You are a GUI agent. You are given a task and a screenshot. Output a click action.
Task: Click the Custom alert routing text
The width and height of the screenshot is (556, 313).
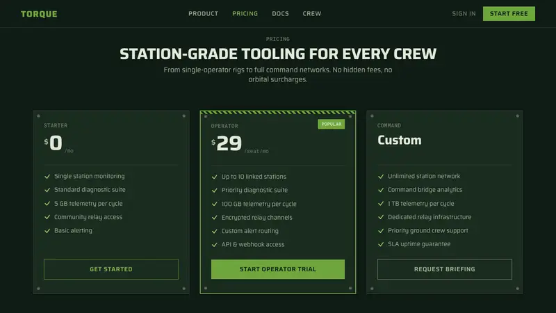click(x=250, y=231)
